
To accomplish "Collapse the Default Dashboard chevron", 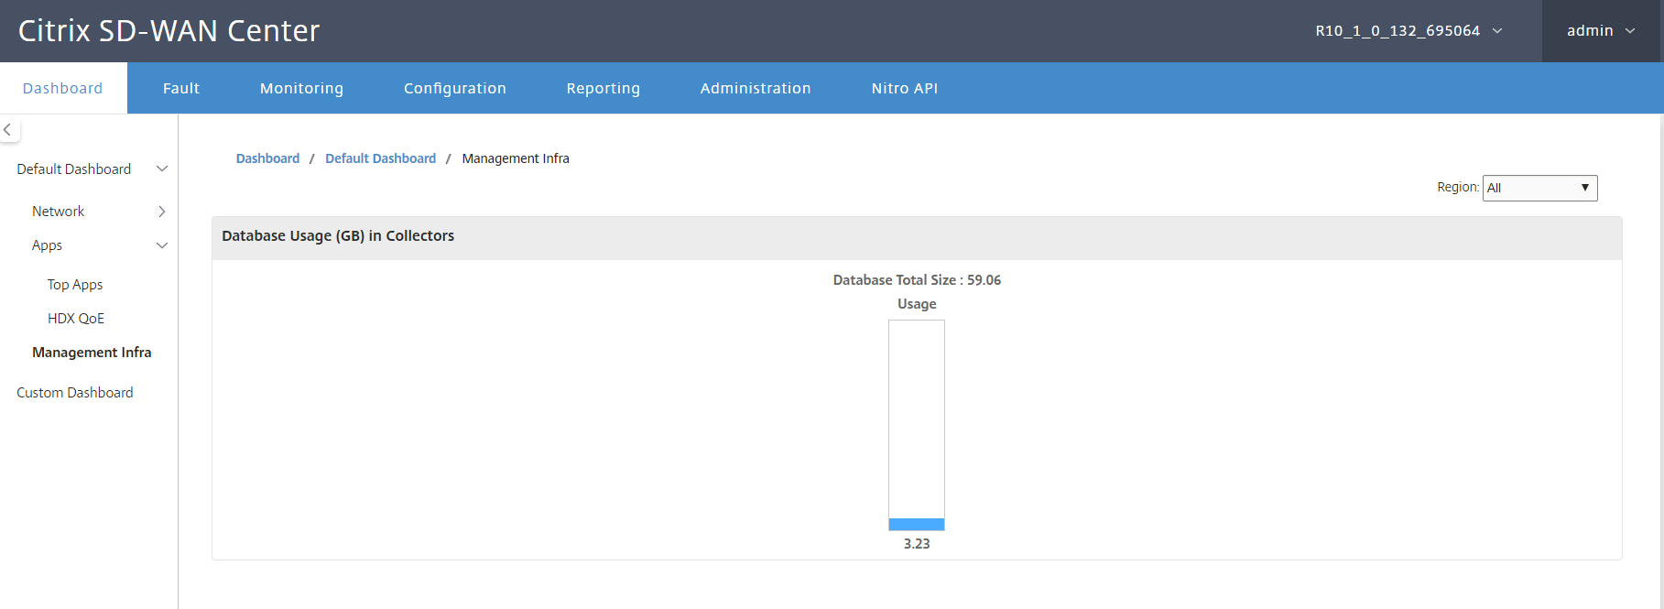I will 162,169.
